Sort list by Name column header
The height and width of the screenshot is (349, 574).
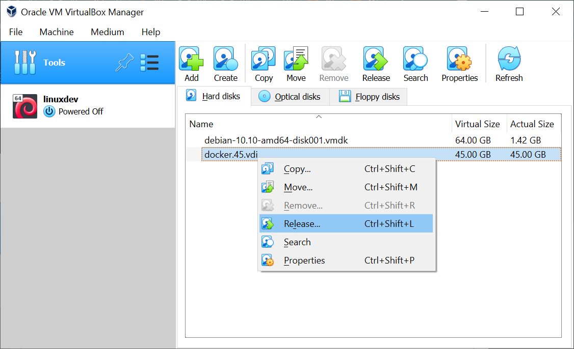click(319, 124)
